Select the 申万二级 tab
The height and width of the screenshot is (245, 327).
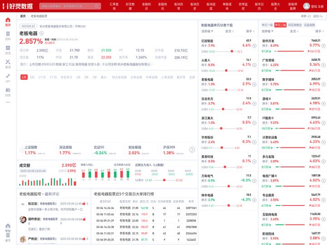[x=280, y=25]
